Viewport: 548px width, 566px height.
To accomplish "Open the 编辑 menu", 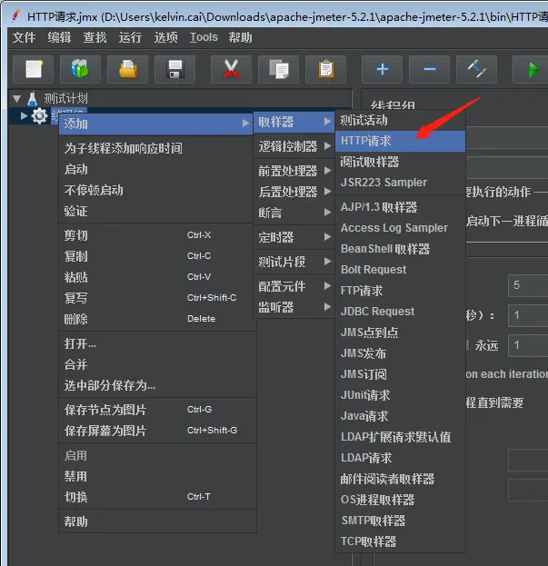I will click(x=60, y=37).
